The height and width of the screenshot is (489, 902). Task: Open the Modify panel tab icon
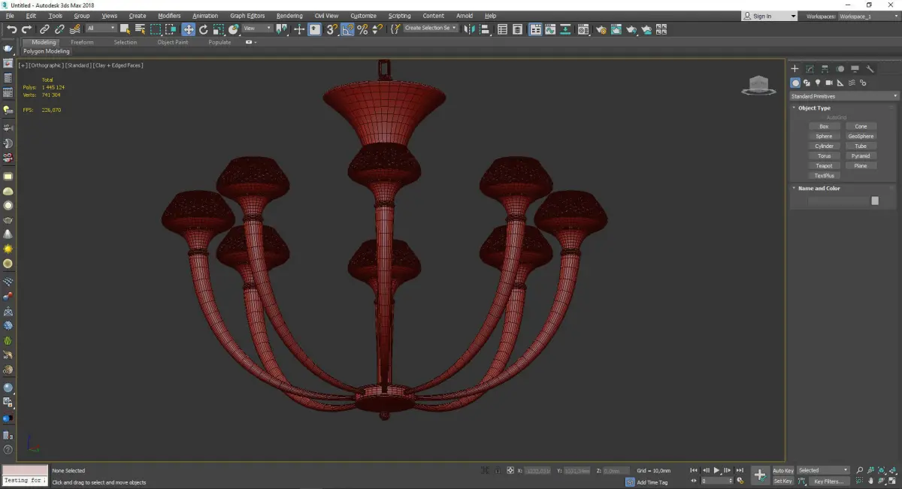[x=810, y=69]
